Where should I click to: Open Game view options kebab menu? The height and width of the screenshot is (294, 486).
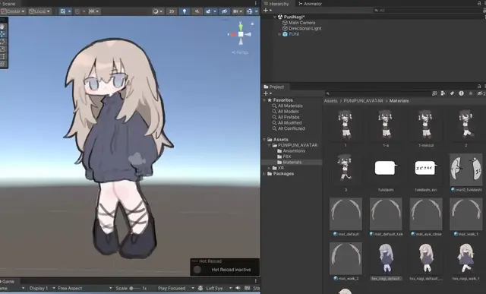coord(256,281)
